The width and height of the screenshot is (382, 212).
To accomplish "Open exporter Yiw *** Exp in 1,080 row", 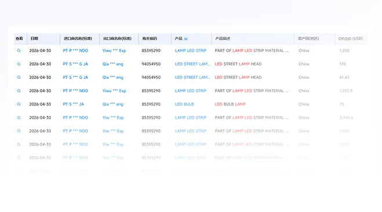I will point(113,131).
